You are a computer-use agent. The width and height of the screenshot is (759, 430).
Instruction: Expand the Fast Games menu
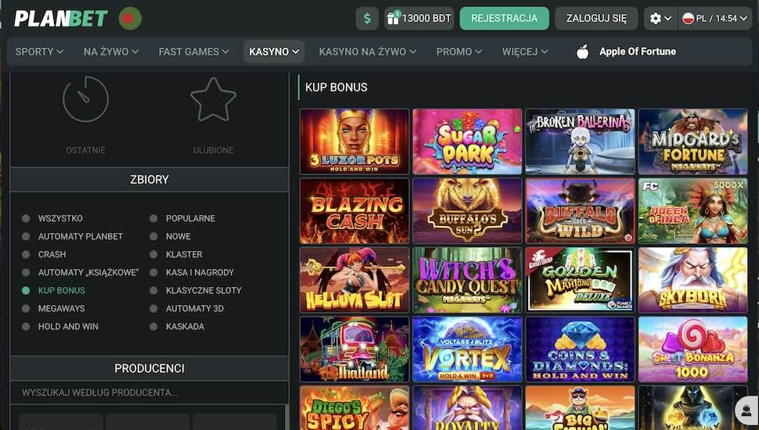point(193,52)
